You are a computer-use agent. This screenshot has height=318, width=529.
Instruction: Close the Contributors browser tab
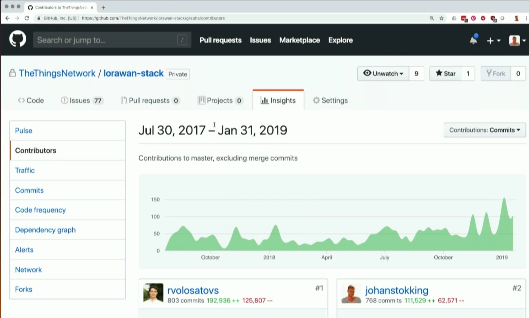coord(92,8)
